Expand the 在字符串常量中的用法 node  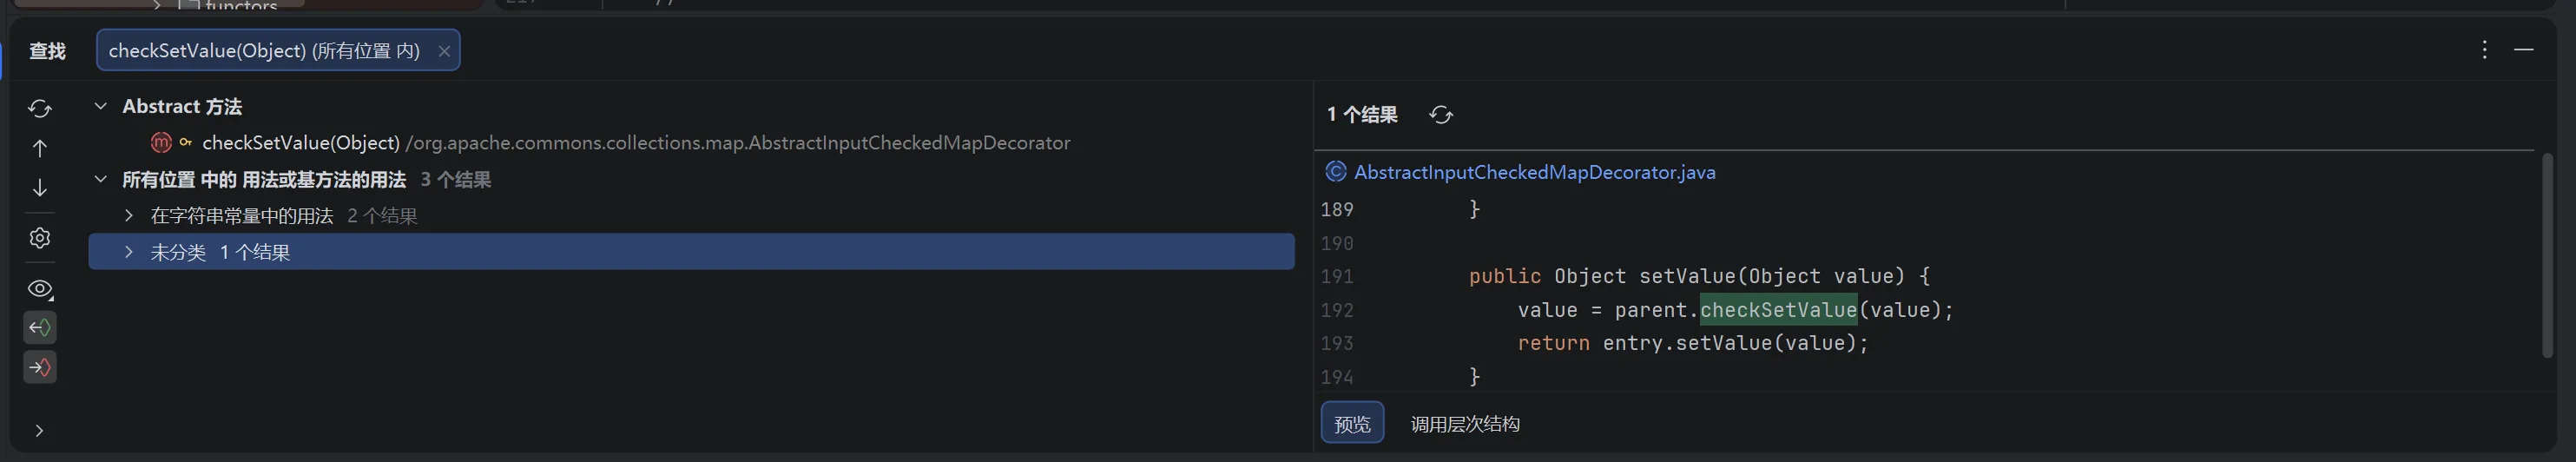click(128, 216)
